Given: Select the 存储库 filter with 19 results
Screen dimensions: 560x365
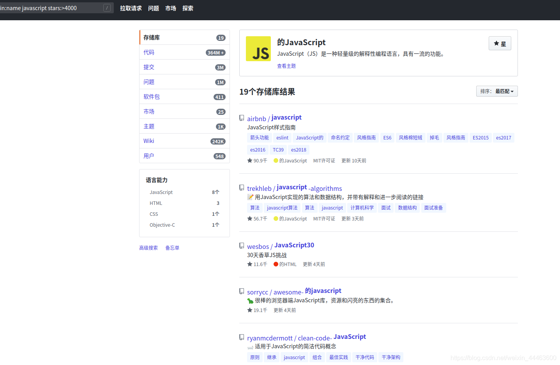Looking at the screenshot, I should click(x=184, y=37).
